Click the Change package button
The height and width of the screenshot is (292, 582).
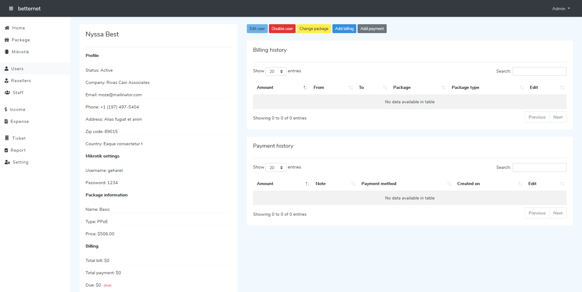coord(314,28)
